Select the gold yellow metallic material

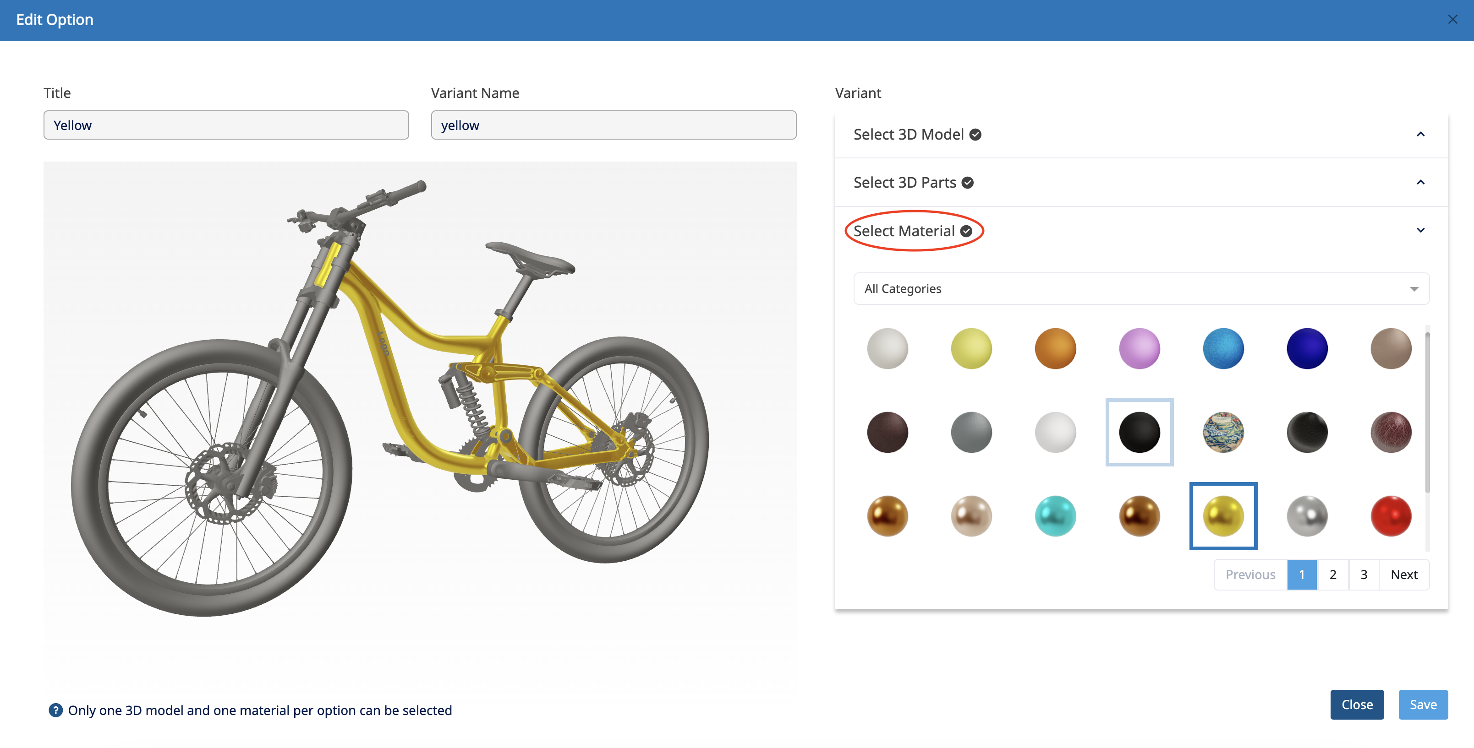pyautogui.click(x=1223, y=516)
